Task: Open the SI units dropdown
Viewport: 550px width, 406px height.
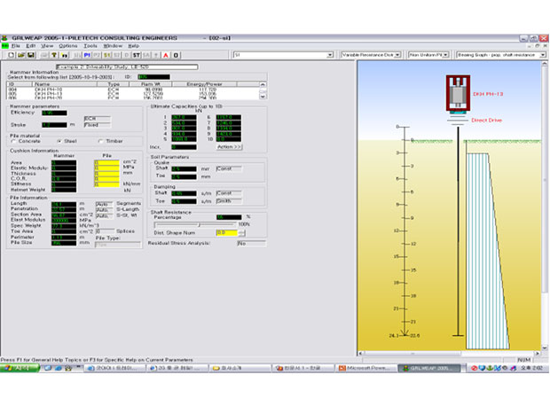Action: coord(330,55)
